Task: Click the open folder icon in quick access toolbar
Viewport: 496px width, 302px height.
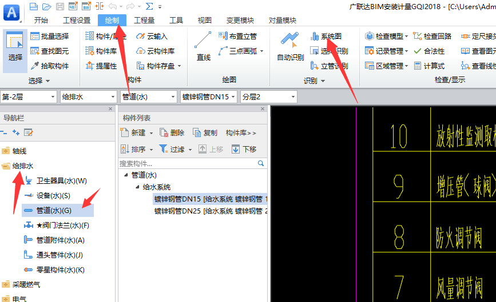Action: coord(46,6)
